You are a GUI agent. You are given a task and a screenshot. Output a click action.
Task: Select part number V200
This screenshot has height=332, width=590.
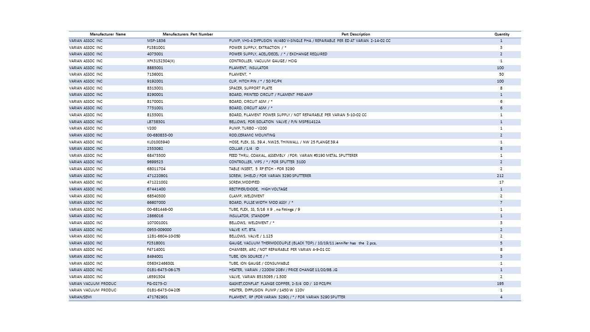point(152,128)
